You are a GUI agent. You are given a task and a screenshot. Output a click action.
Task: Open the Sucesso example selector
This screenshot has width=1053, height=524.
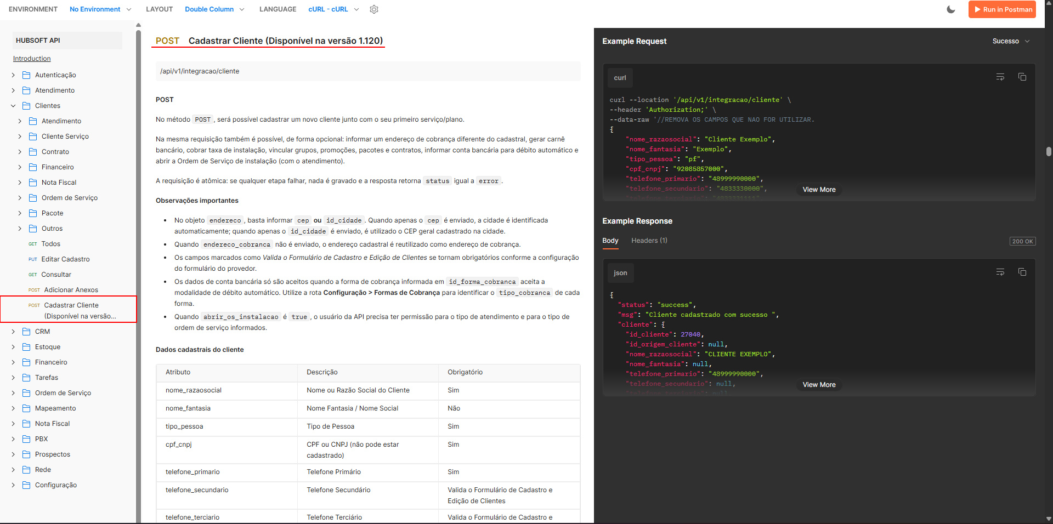click(x=1011, y=41)
